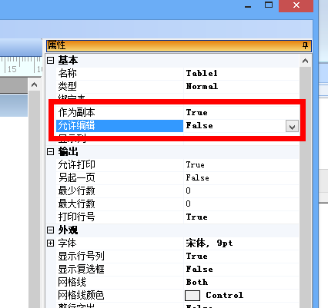328x308 pixels.
Task: Open the 允许编辑 value dropdown
Action: (292, 126)
